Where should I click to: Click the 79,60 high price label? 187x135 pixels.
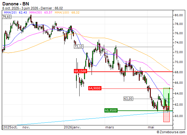point(7,17)
